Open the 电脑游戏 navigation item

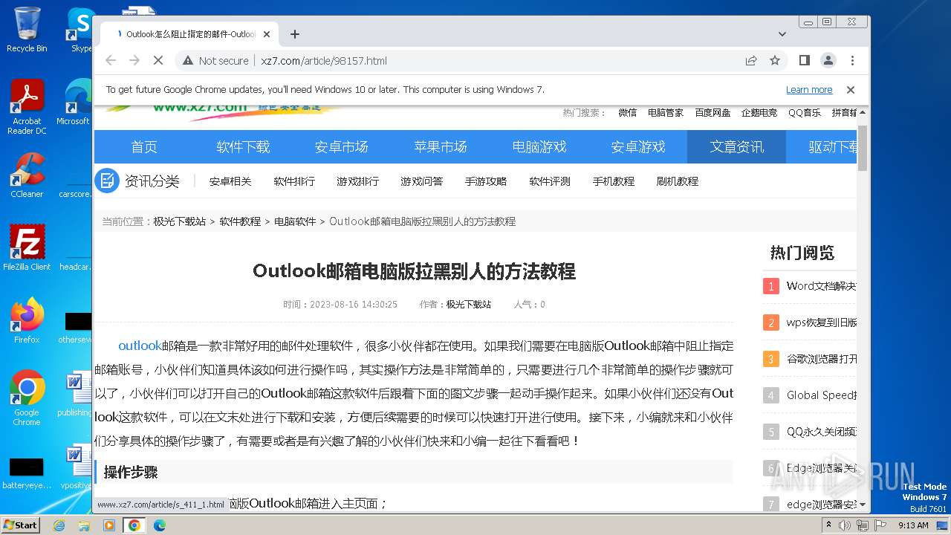[539, 147]
